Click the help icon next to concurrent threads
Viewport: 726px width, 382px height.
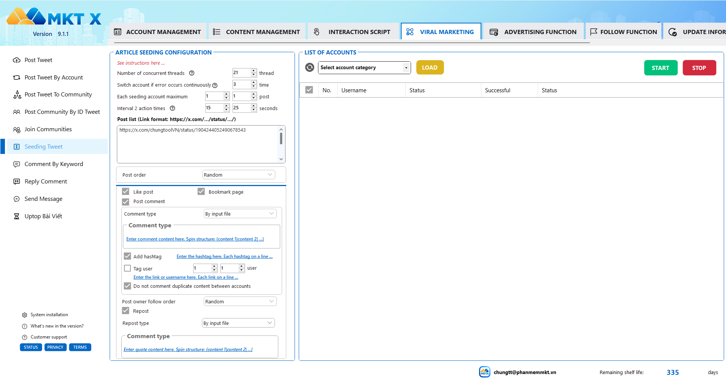pos(192,73)
